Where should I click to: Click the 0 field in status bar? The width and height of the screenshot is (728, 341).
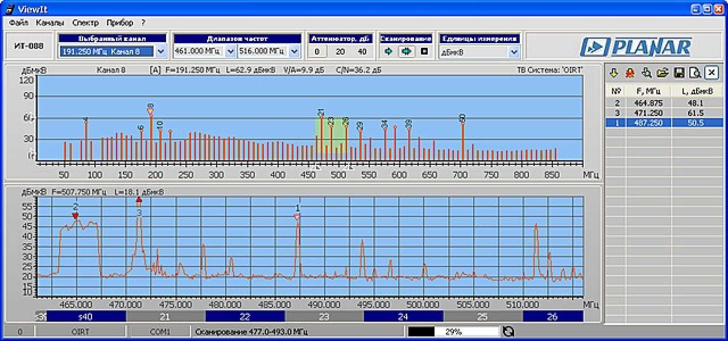point(20,332)
